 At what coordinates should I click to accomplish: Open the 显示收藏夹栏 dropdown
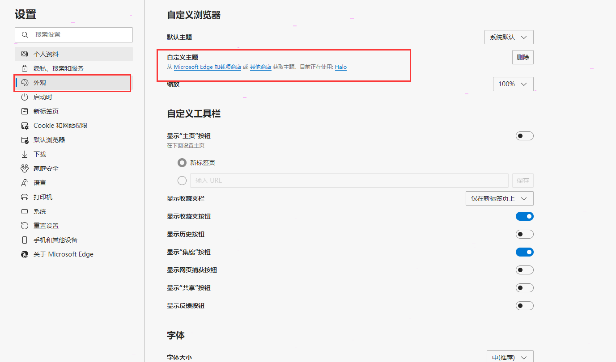(x=499, y=198)
